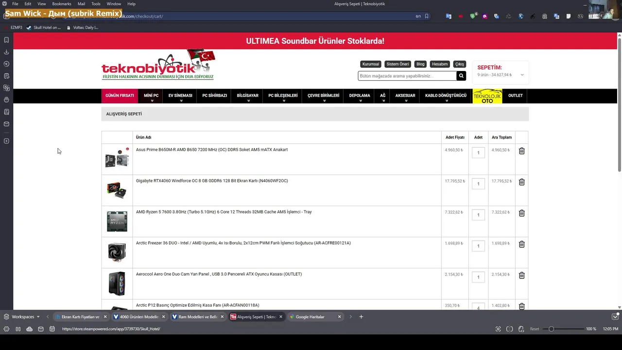Open the Hesabım account button
The height and width of the screenshot is (350, 622).
440,64
